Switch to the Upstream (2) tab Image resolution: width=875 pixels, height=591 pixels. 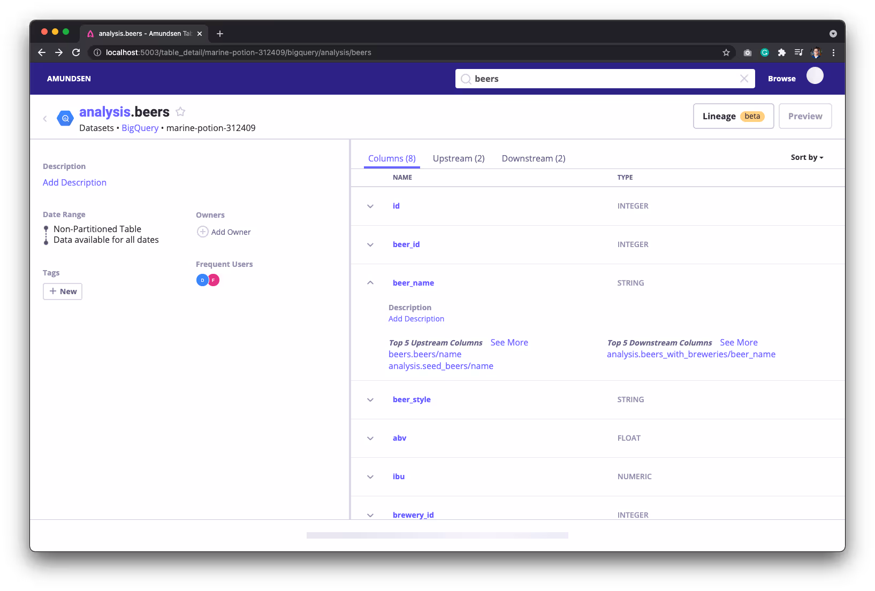click(x=459, y=158)
